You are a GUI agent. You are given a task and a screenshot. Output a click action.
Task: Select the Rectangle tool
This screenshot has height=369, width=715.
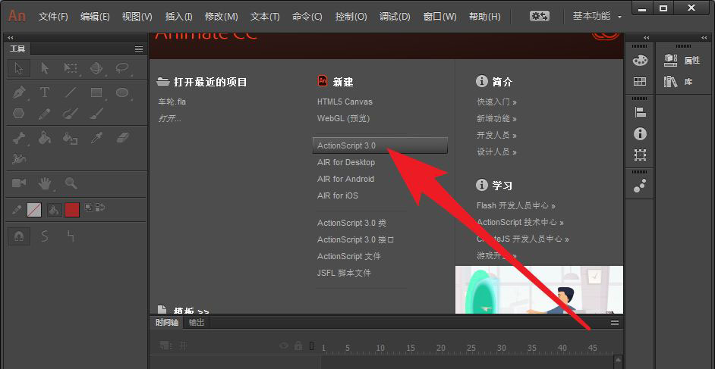tap(96, 93)
